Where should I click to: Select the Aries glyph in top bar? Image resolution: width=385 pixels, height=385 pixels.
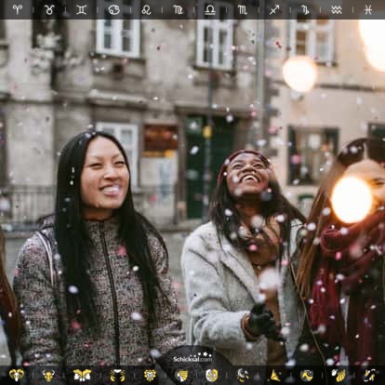(x=17, y=9)
